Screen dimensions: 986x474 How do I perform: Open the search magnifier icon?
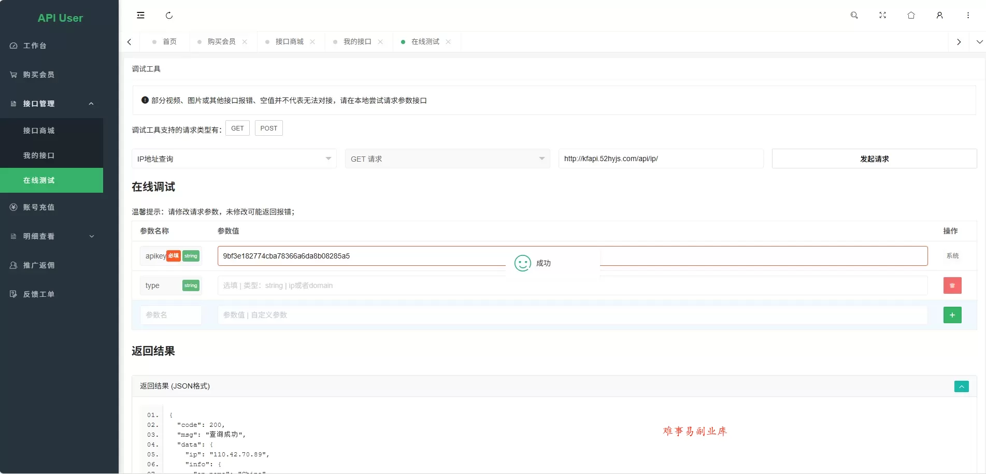(x=854, y=16)
